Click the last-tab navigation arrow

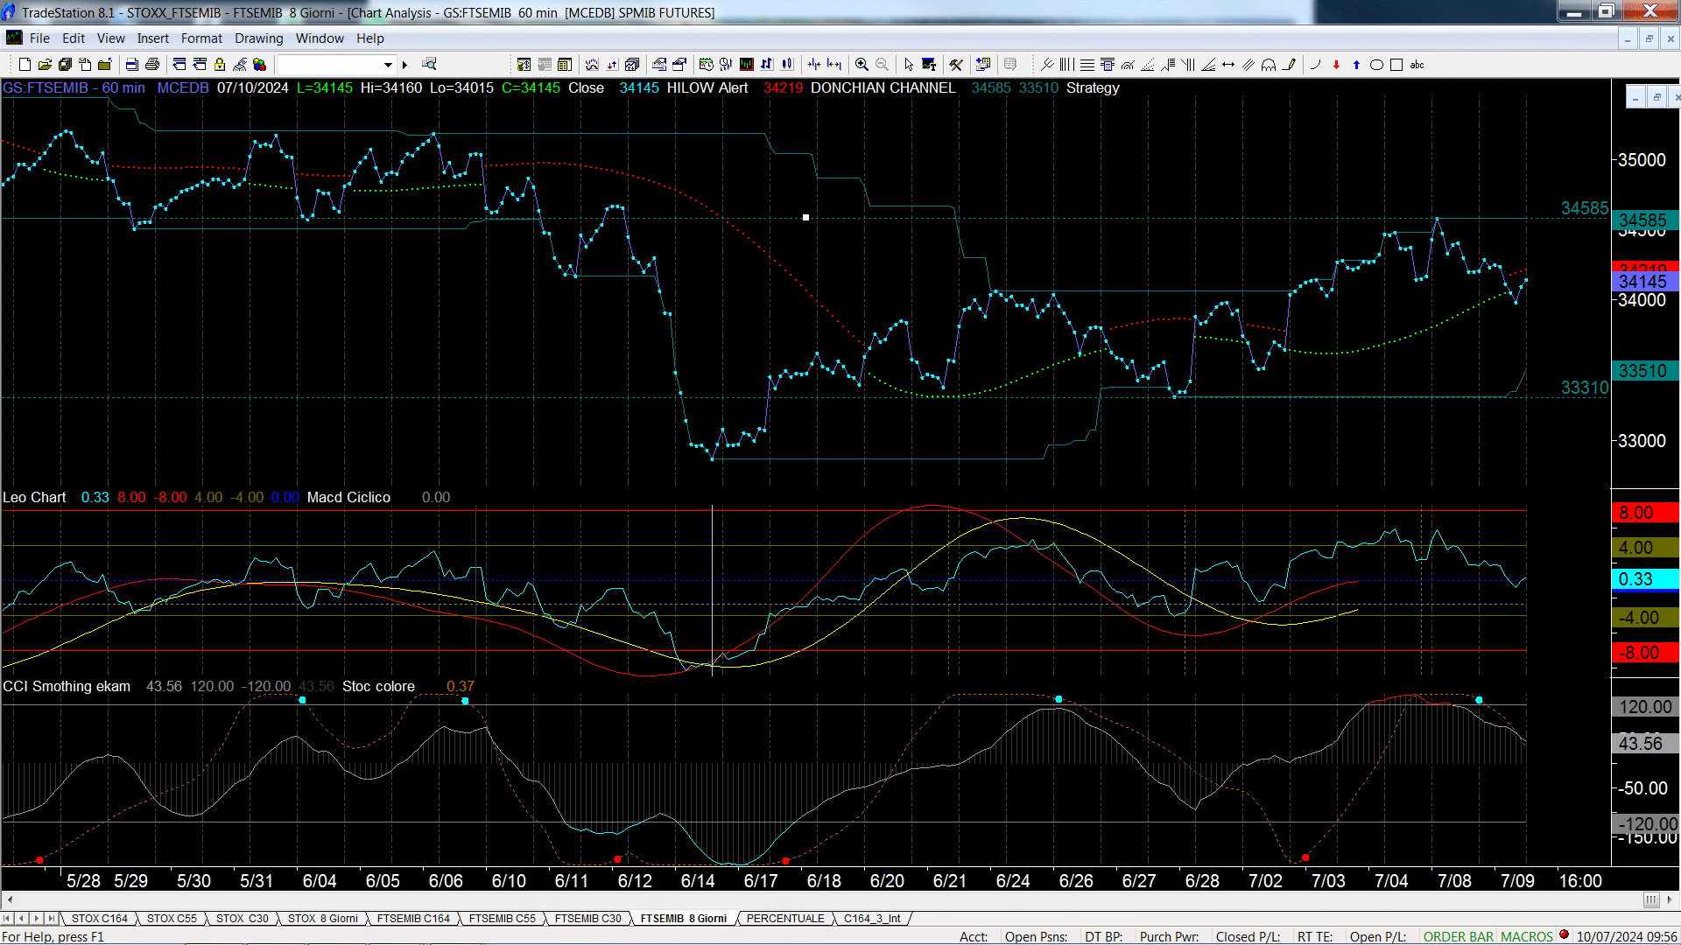(51, 919)
